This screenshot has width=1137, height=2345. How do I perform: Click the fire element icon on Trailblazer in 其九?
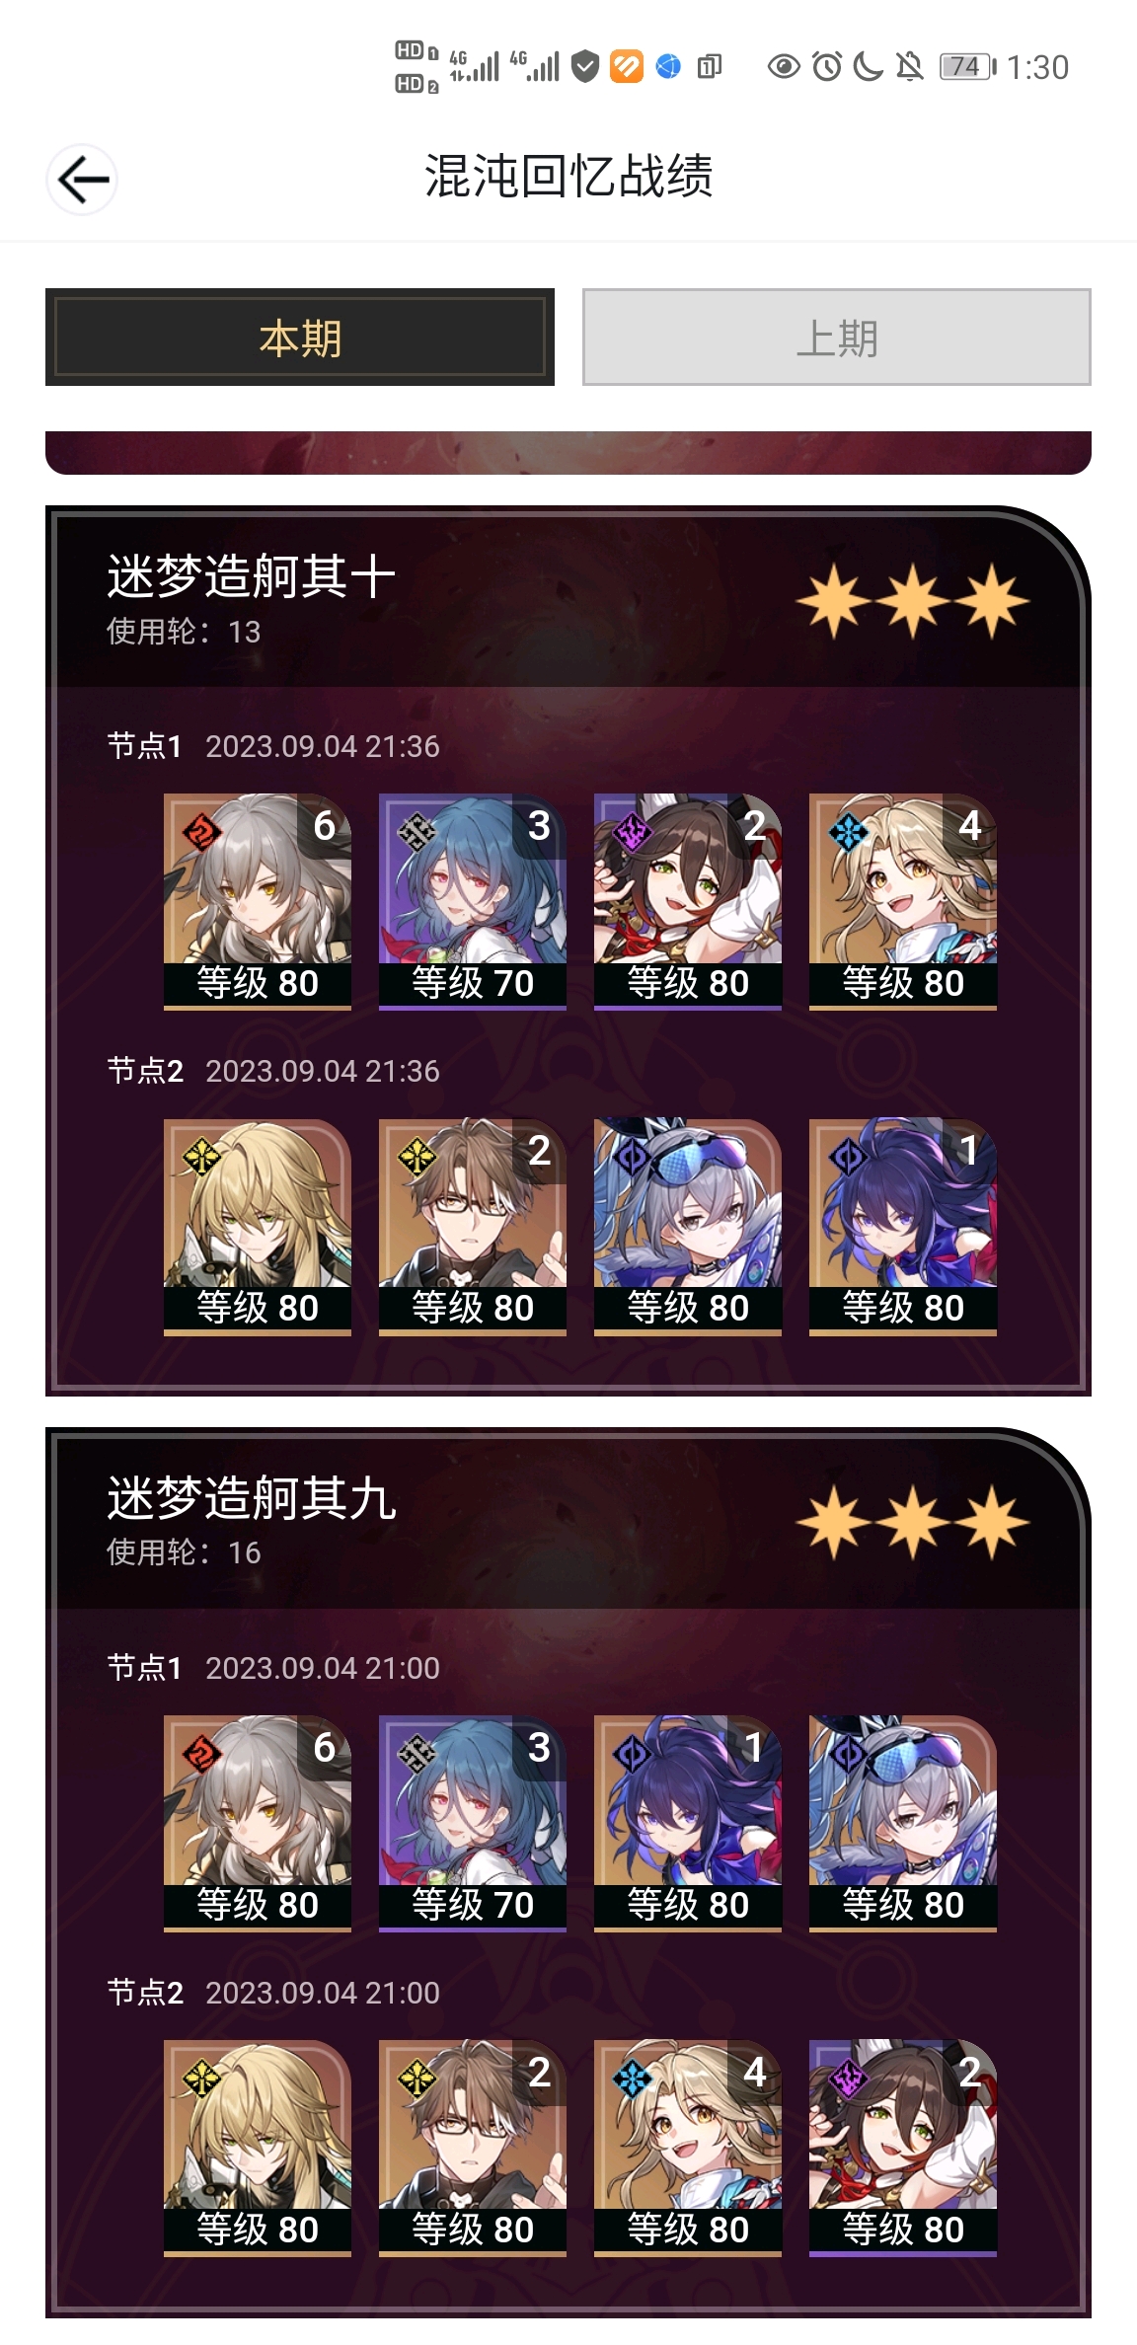coord(201,1755)
